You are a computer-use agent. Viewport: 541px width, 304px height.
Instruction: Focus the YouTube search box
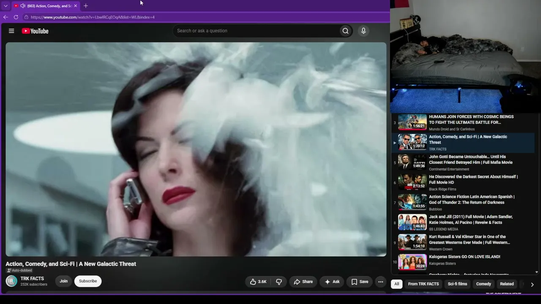pyautogui.click(x=256, y=31)
